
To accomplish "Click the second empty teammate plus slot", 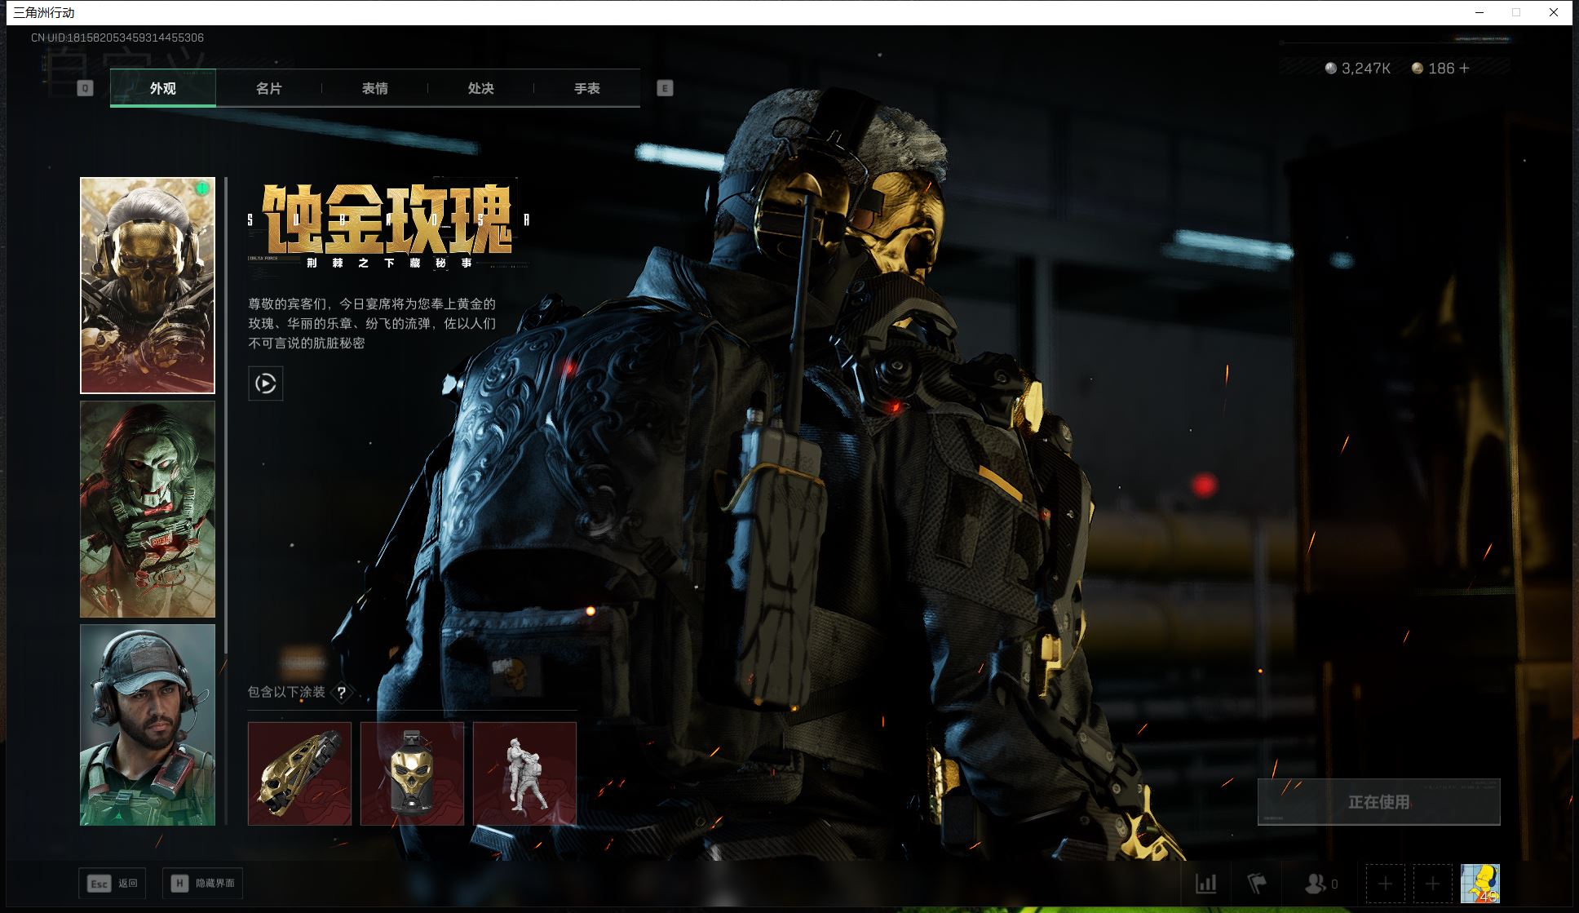I will pyautogui.click(x=1432, y=883).
